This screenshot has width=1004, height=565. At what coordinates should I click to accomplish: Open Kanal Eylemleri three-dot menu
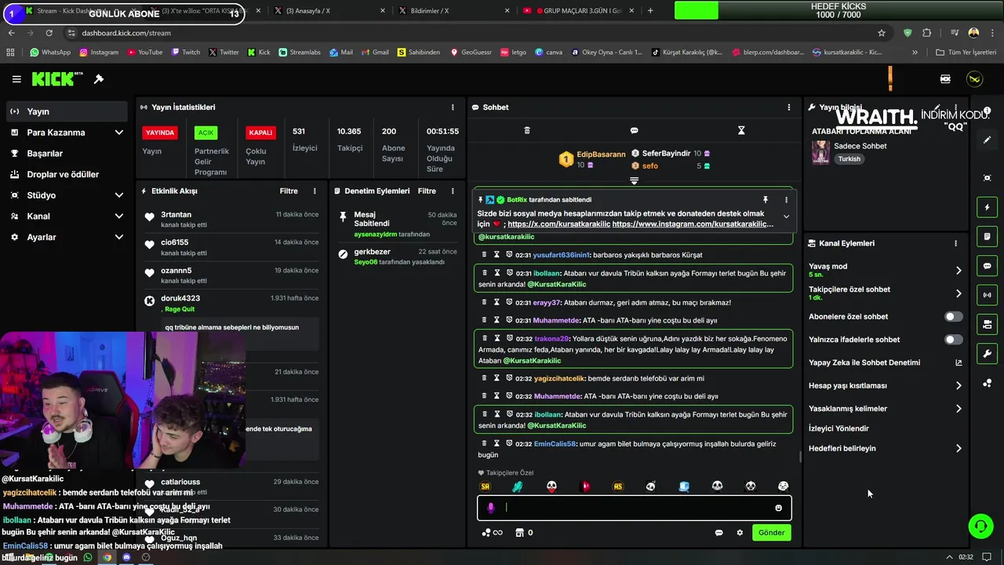click(x=955, y=243)
